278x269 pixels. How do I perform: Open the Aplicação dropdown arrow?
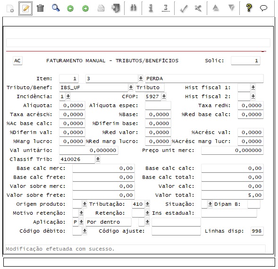(81, 222)
